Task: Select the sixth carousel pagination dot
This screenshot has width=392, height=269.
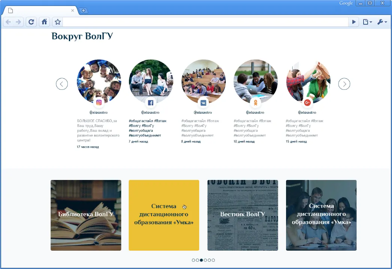Action: click(213, 260)
